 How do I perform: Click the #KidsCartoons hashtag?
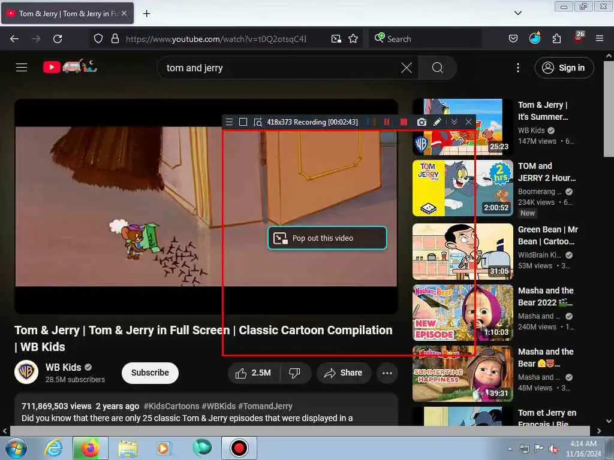pyautogui.click(x=171, y=406)
